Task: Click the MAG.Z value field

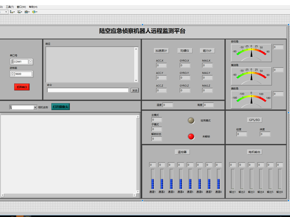Action: pos(207,90)
